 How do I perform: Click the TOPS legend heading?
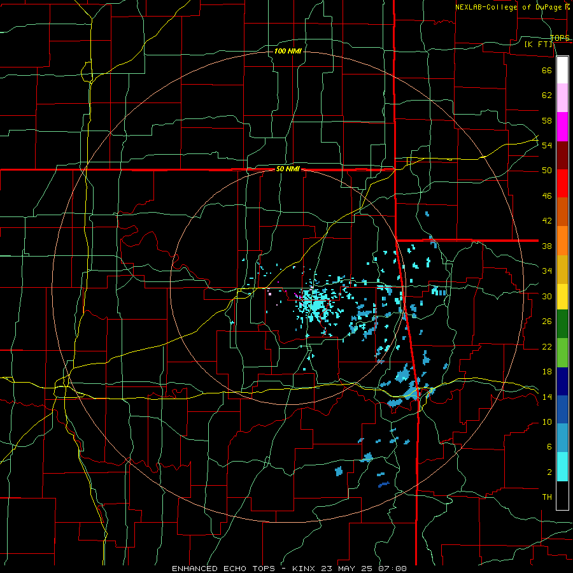pos(560,38)
